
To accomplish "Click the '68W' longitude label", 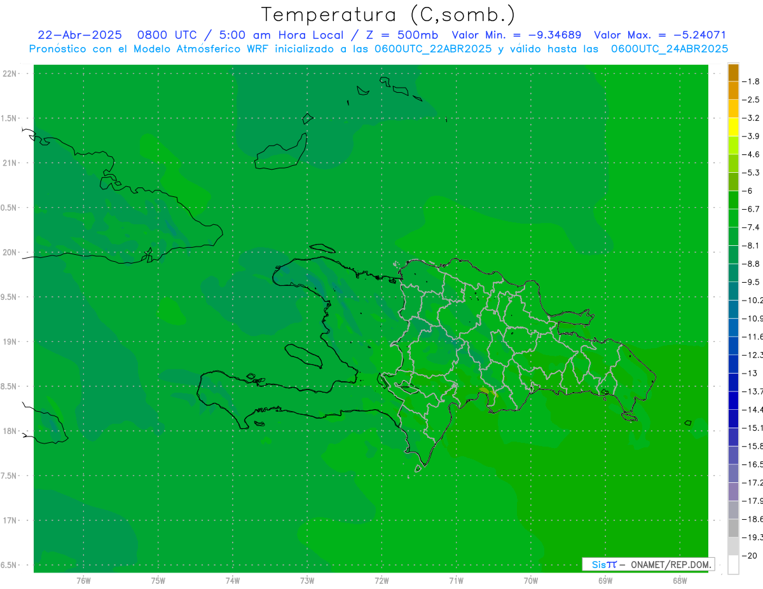I will coord(679,580).
